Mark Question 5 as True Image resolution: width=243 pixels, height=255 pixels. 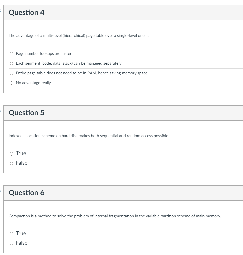coord(11,154)
